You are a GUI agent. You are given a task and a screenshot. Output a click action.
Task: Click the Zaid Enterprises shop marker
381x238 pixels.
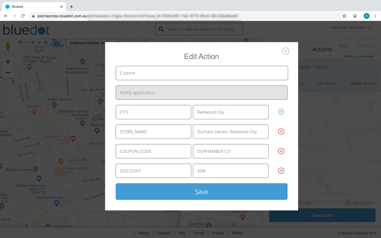(57, 203)
